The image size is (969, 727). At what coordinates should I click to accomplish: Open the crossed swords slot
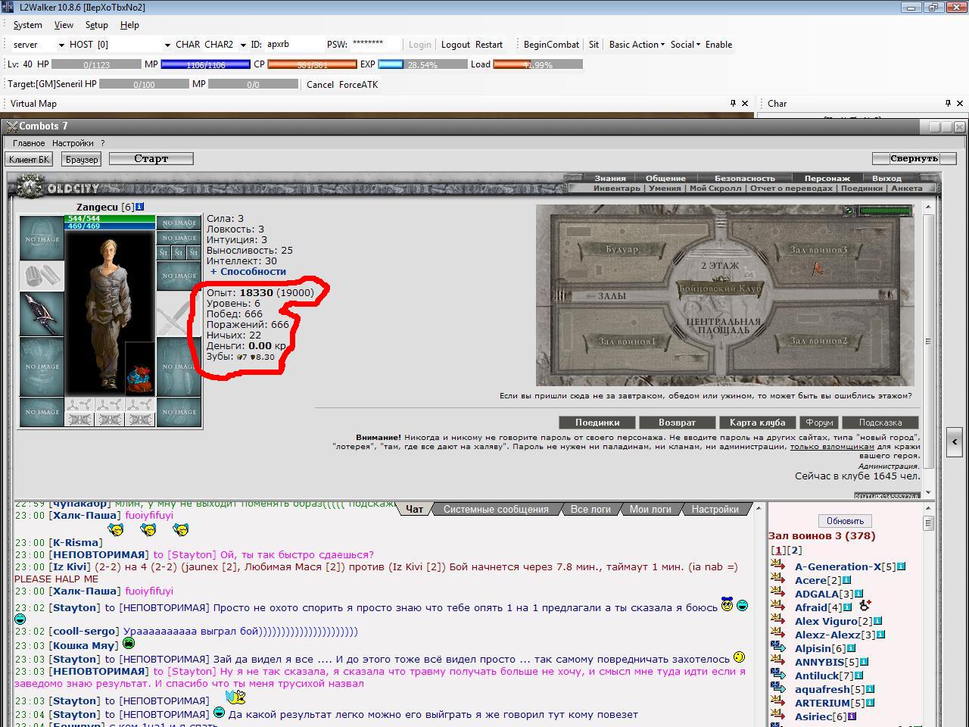coord(179,314)
